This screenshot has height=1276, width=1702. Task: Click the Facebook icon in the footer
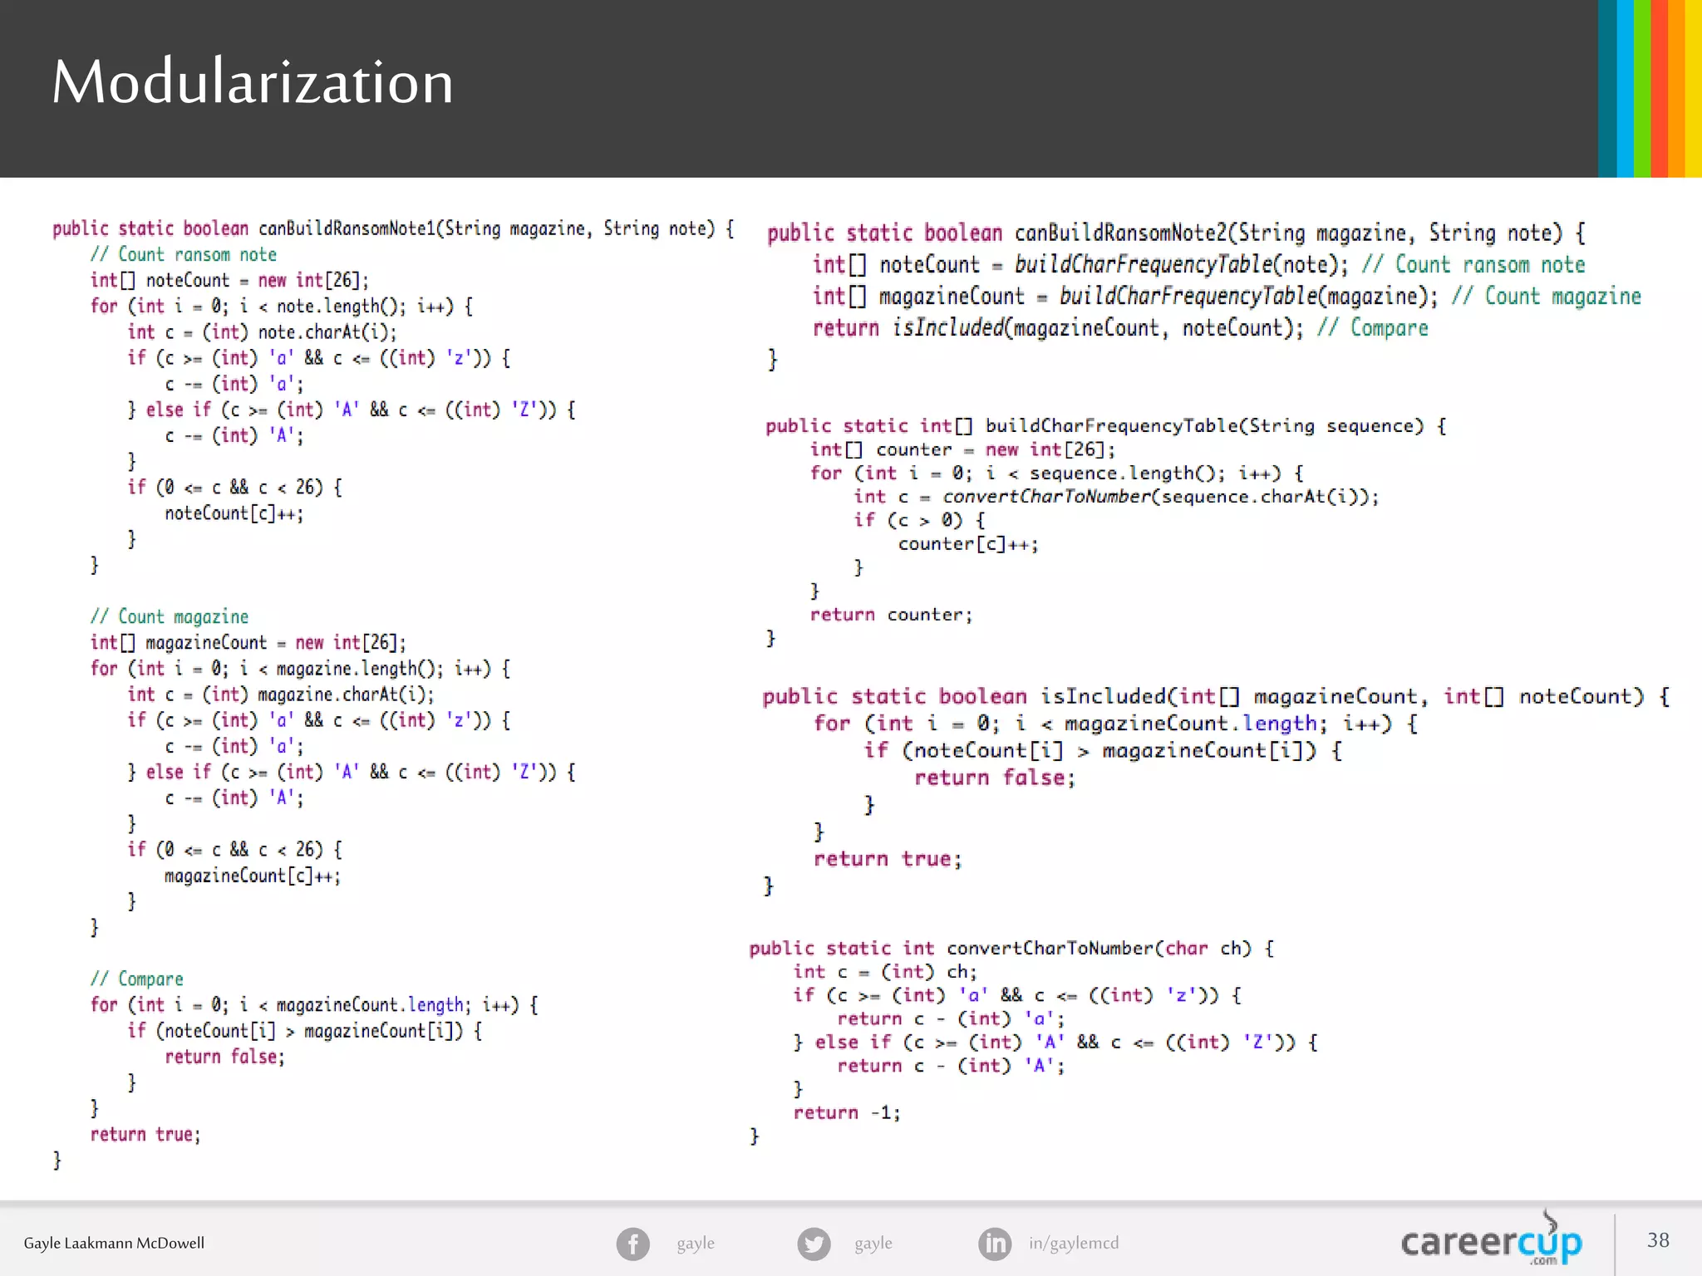632,1244
